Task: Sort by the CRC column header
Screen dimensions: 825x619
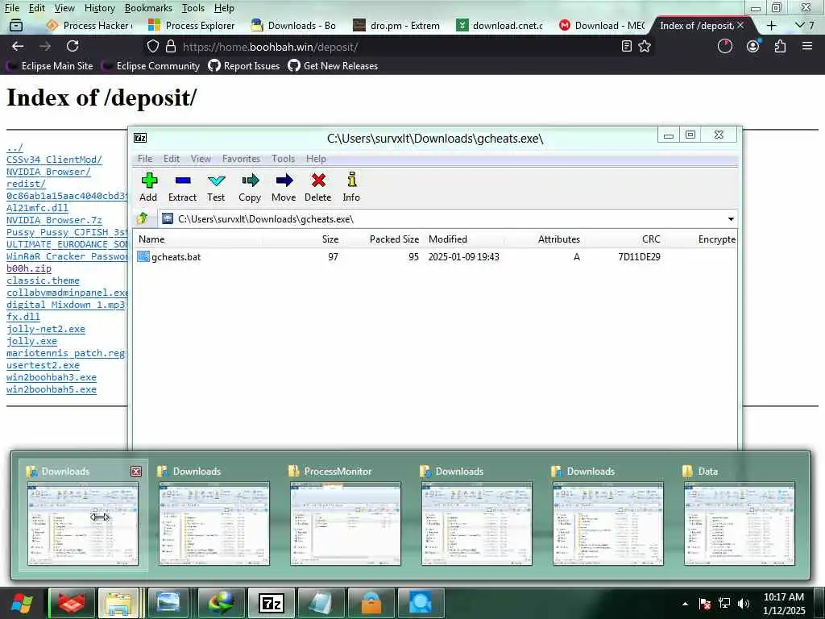Action: (x=651, y=239)
